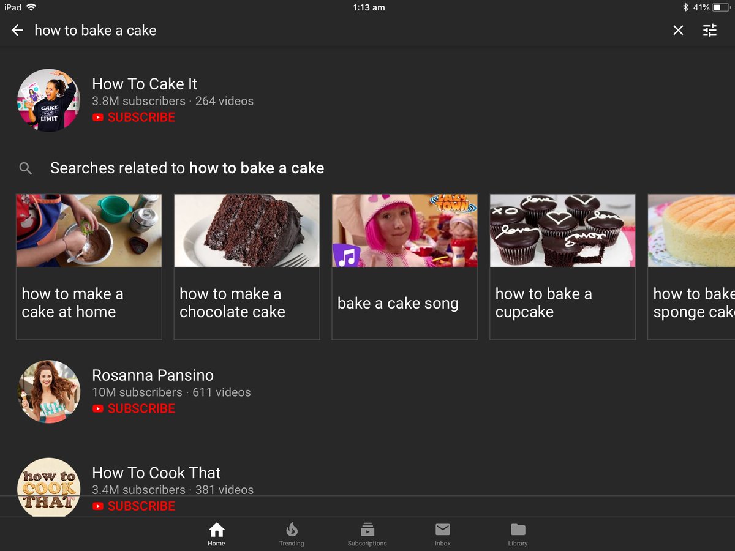Open Rosanna Pansino channel name

(x=153, y=375)
